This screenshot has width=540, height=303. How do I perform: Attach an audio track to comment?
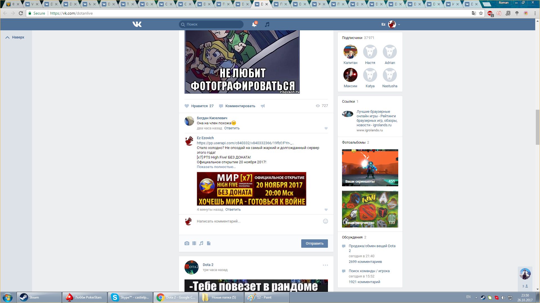pyautogui.click(x=201, y=243)
